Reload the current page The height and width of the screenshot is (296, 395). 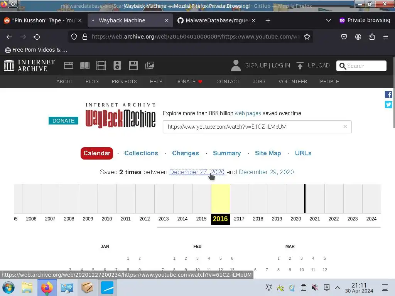pos(37,37)
